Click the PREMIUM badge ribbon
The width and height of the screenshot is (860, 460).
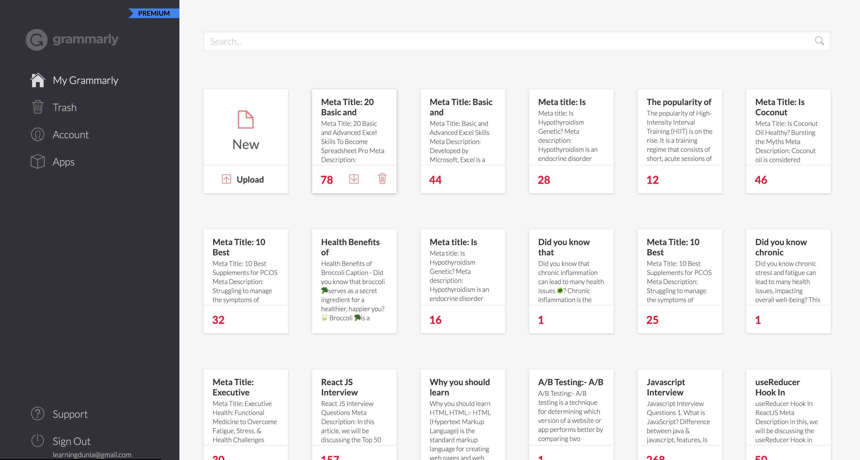154,13
